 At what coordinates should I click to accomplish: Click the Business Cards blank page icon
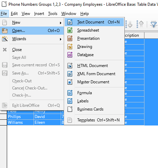click(x=70, y=109)
